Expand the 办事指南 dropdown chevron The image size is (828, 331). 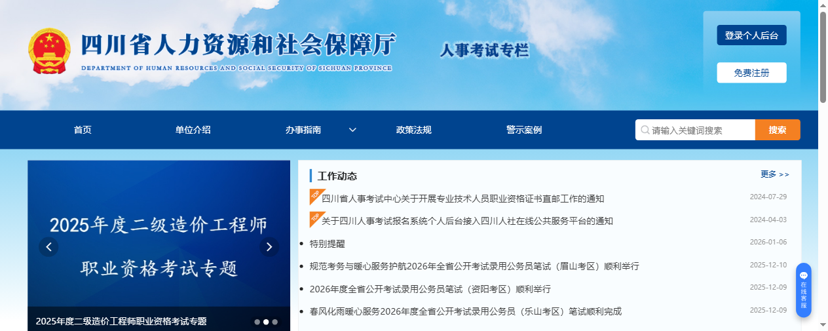(352, 130)
